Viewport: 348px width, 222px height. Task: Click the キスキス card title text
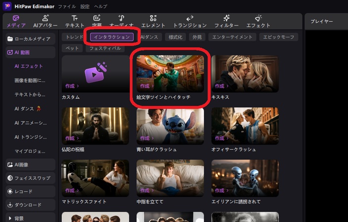[x=220, y=97]
